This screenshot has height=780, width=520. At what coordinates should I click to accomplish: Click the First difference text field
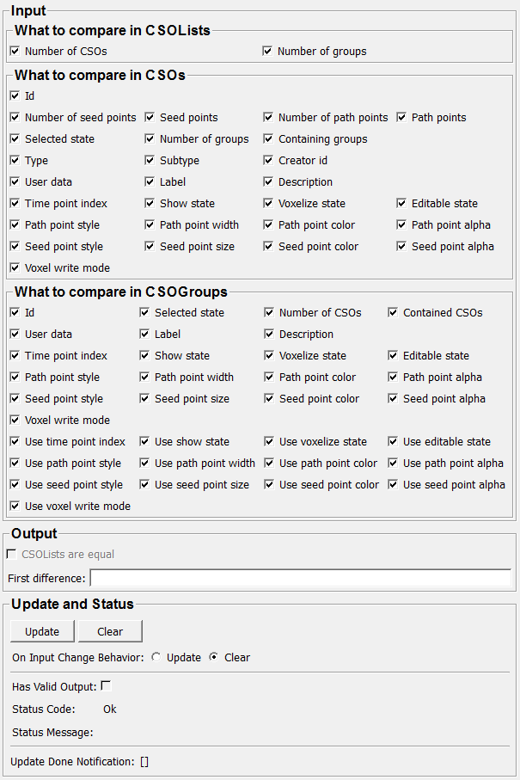[x=300, y=578]
